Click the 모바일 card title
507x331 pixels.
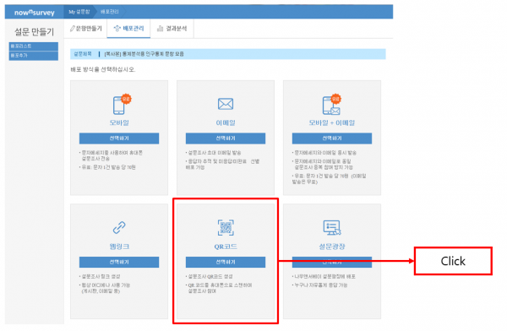[119, 122]
